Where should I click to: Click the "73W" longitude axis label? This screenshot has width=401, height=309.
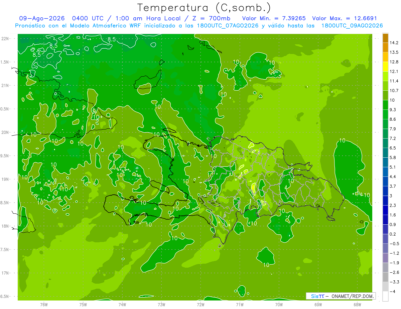[161, 305]
